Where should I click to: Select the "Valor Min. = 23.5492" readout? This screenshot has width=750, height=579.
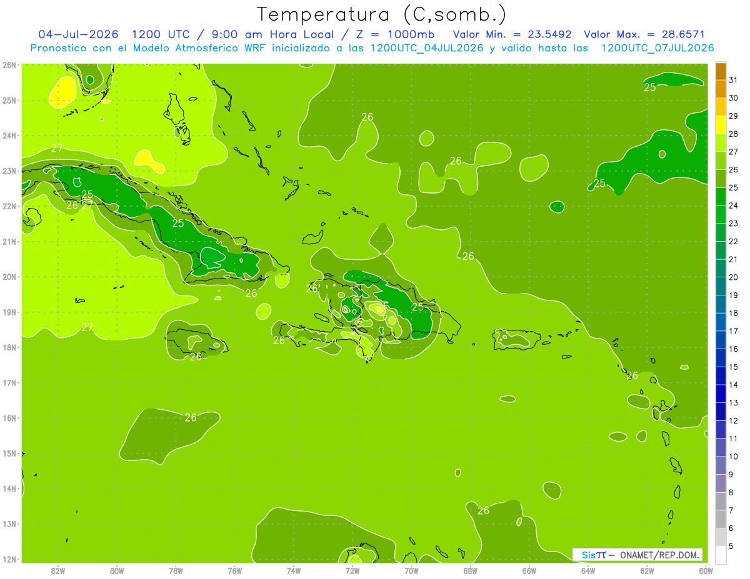pos(512,34)
